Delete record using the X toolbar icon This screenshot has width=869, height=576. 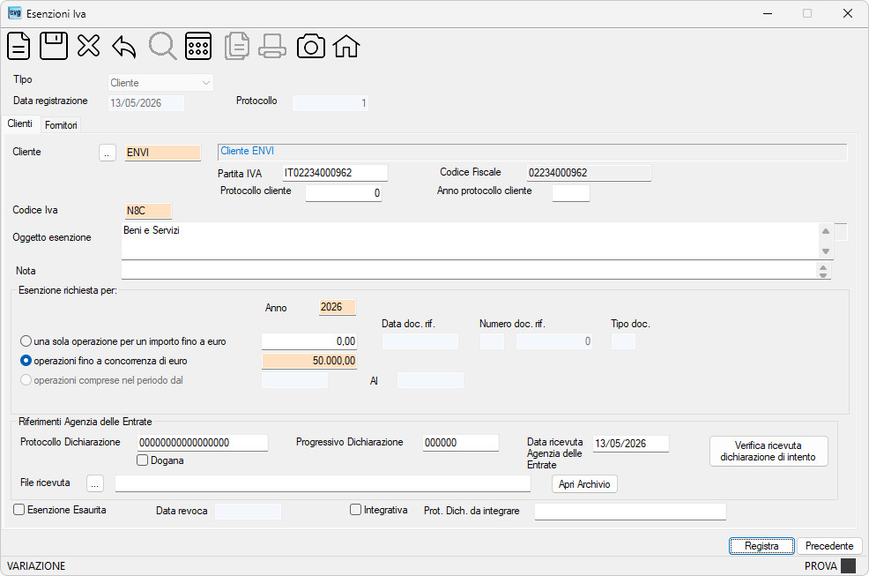coord(89,46)
